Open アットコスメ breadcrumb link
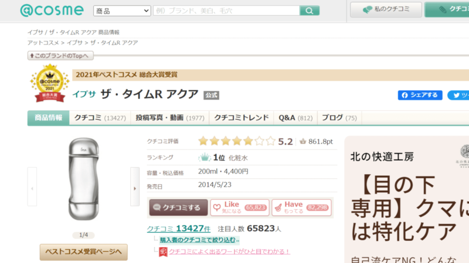The height and width of the screenshot is (263, 469). [43, 43]
